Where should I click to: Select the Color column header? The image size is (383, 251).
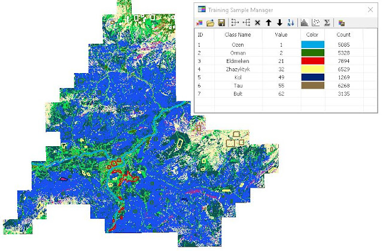312,35
